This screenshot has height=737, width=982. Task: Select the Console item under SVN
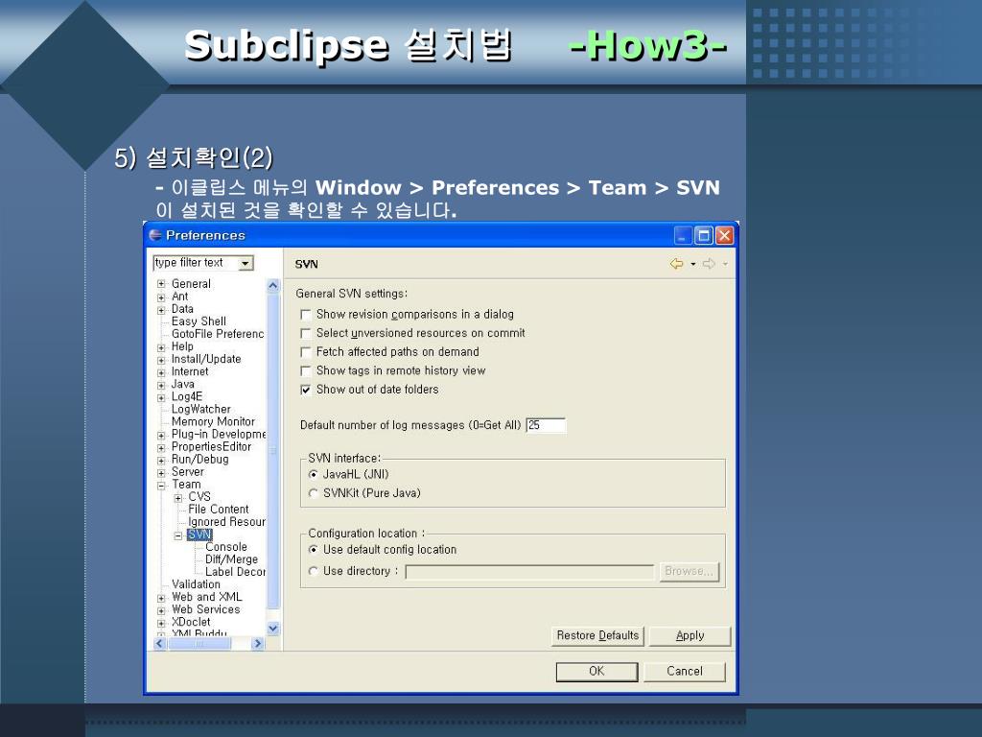(226, 547)
